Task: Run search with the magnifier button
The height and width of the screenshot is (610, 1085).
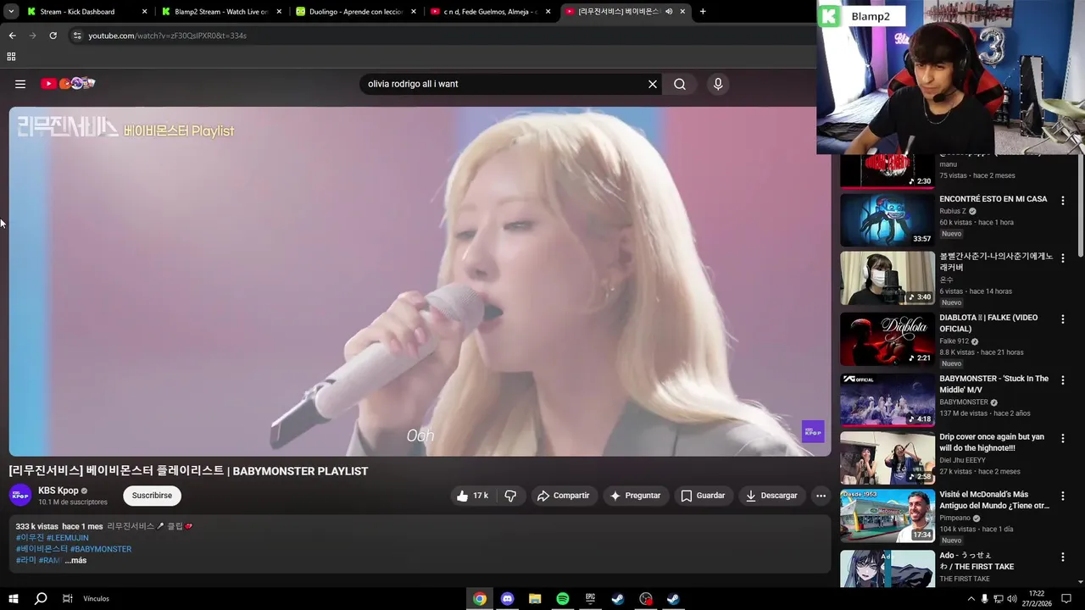Action: click(x=680, y=84)
